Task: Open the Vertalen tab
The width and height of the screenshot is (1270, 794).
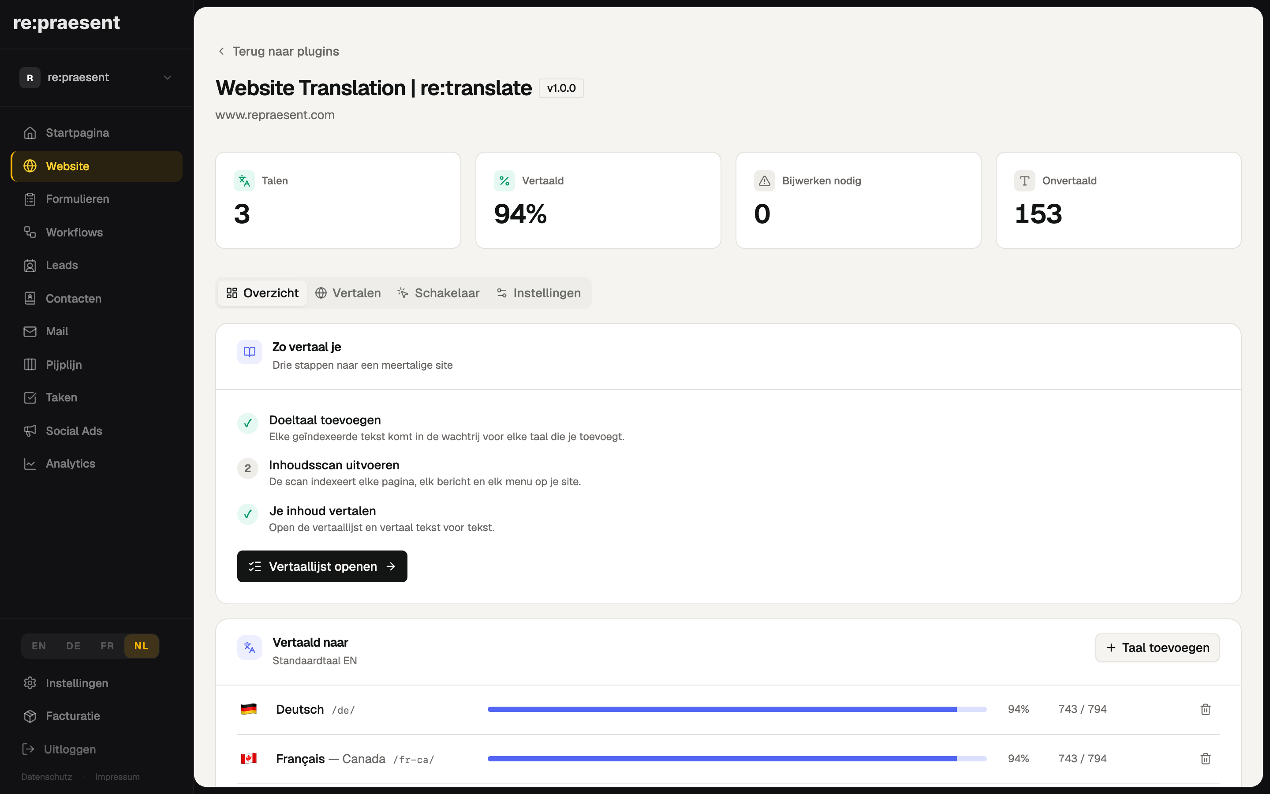Action: tap(348, 293)
